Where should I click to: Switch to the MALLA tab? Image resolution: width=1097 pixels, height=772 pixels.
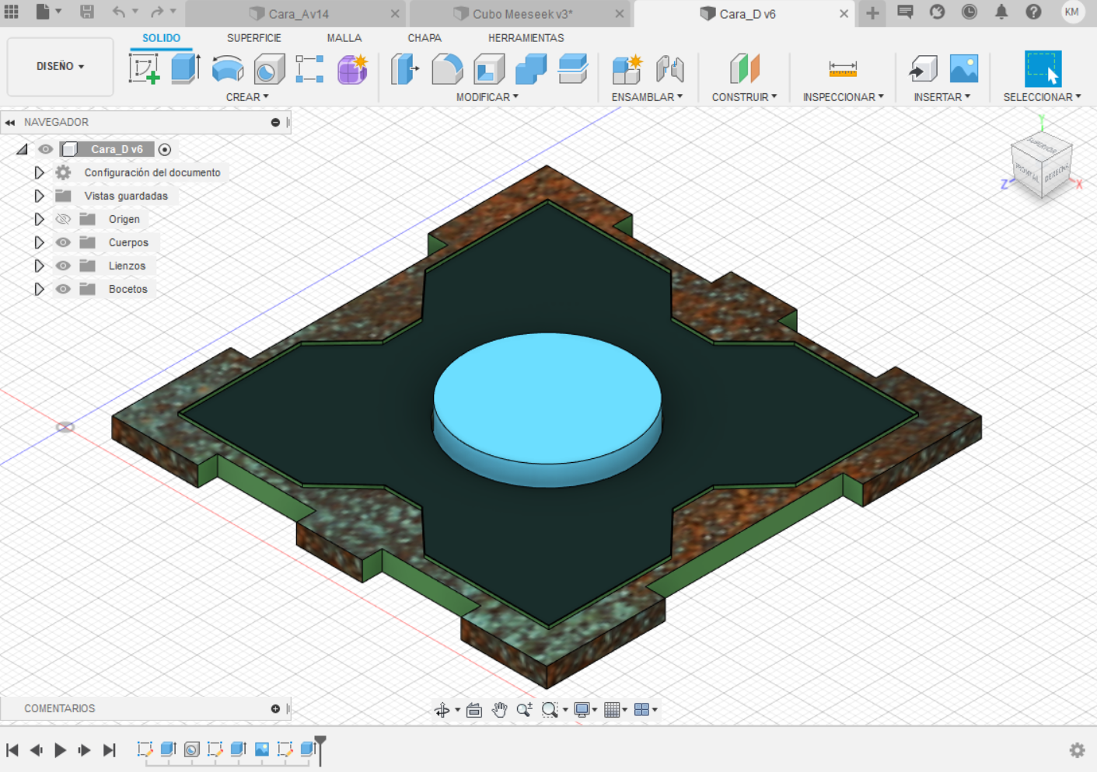click(344, 38)
